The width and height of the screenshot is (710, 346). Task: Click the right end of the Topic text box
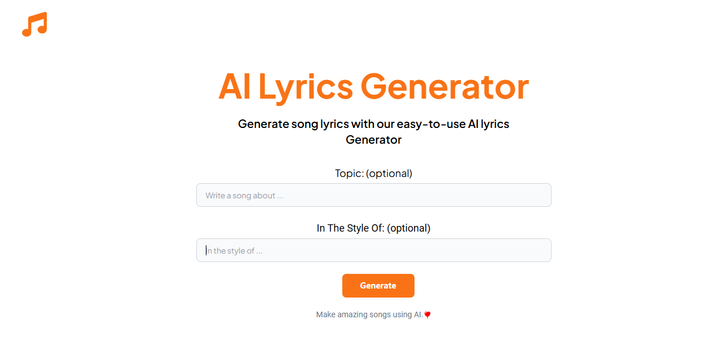pyautogui.click(x=536, y=196)
